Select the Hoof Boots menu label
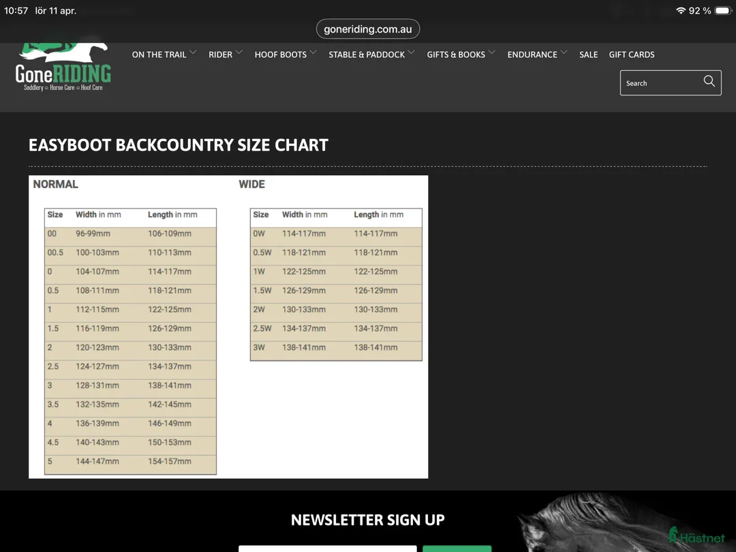 [280, 55]
